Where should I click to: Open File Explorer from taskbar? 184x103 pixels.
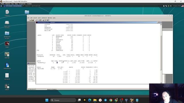[95, 100]
